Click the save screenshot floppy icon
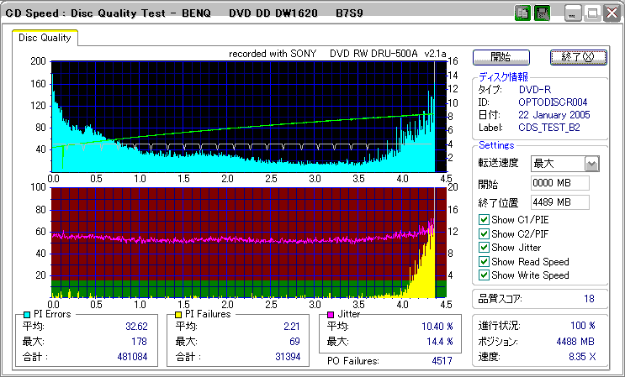The height and width of the screenshot is (377, 625). (x=543, y=13)
